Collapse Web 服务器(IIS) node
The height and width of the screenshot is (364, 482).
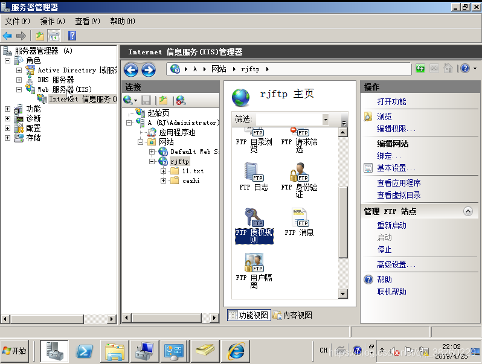19,89
